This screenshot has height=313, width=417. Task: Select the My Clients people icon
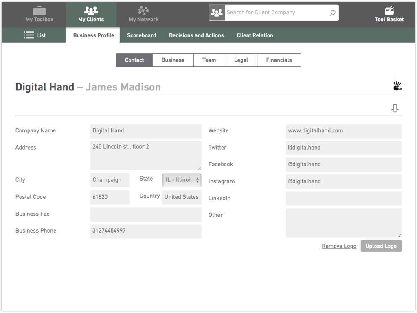91,10
